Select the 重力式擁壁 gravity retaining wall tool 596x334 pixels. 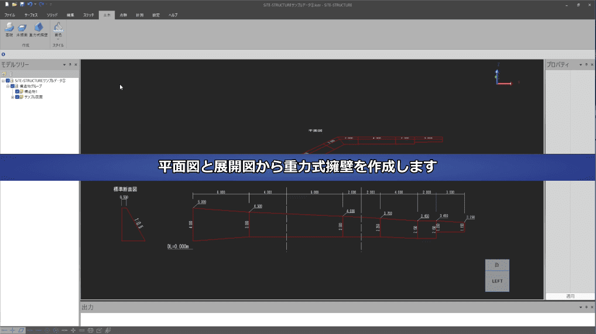coord(39,30)
